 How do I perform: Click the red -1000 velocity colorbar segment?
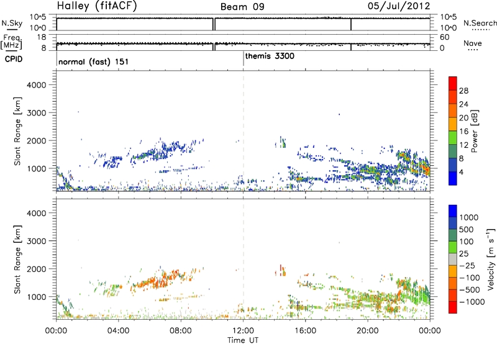[x=453, y=307]
